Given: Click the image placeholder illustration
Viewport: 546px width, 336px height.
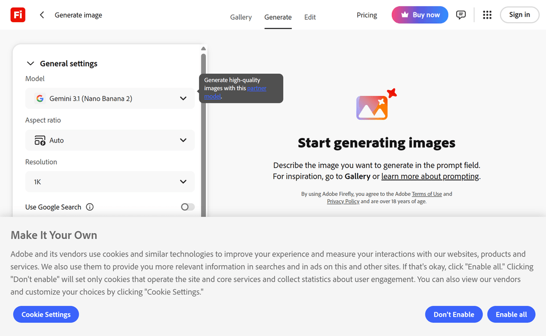Looking at the screenshot, I should tap(376, 104).
